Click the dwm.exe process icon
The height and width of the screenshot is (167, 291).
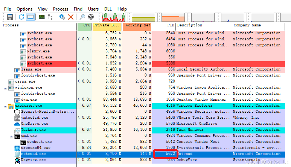click(17, 100)
